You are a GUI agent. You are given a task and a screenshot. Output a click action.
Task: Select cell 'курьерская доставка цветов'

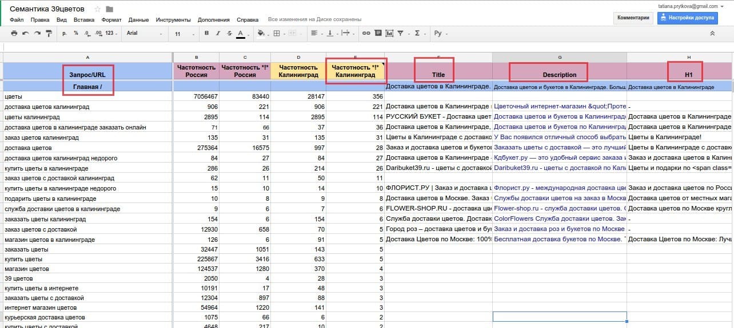coord(87,317)
